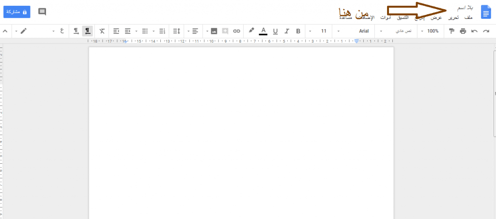Enable right-to-left paragraph direction
496x219 pixels.
(x=88, y=31)
